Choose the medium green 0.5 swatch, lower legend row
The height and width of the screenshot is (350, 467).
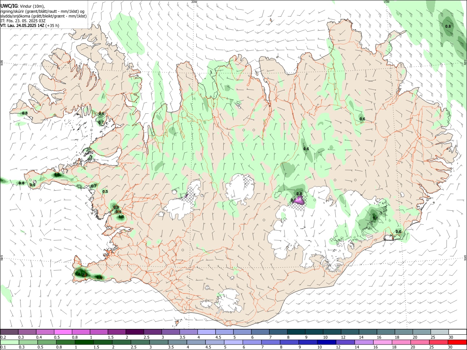coord(47,342)
